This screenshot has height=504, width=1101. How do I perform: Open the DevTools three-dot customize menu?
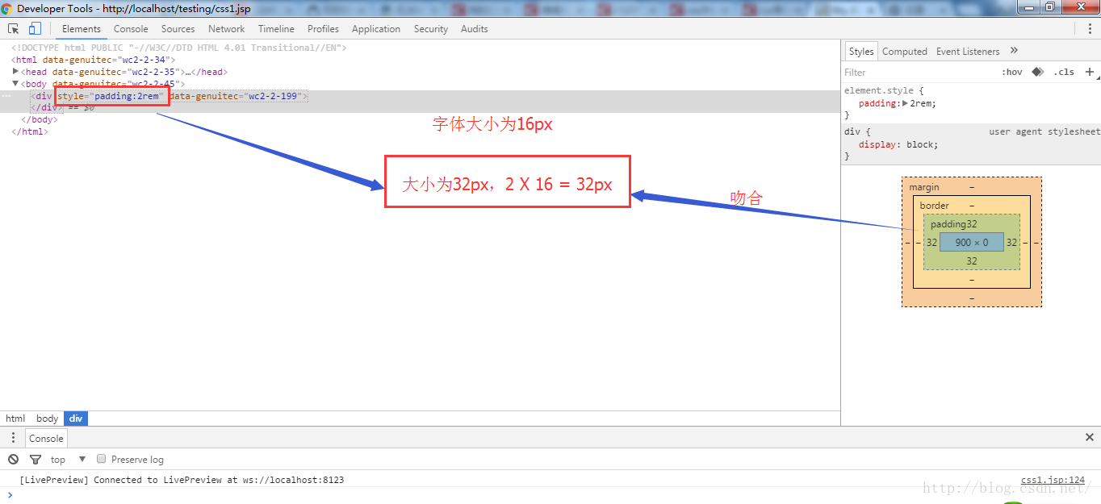[x=1090, y=28]
